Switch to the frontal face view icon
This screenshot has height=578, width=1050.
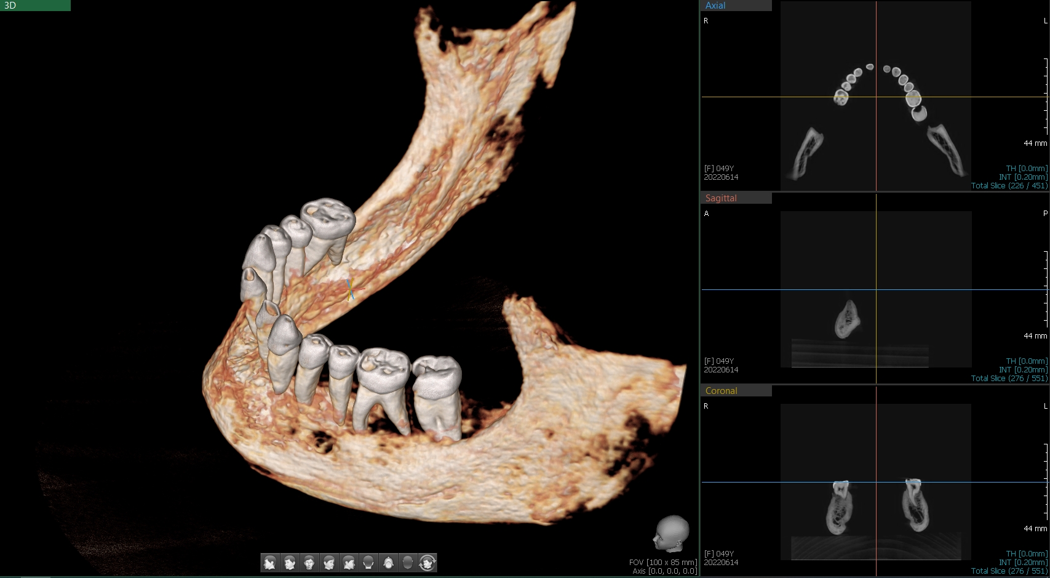309,563
